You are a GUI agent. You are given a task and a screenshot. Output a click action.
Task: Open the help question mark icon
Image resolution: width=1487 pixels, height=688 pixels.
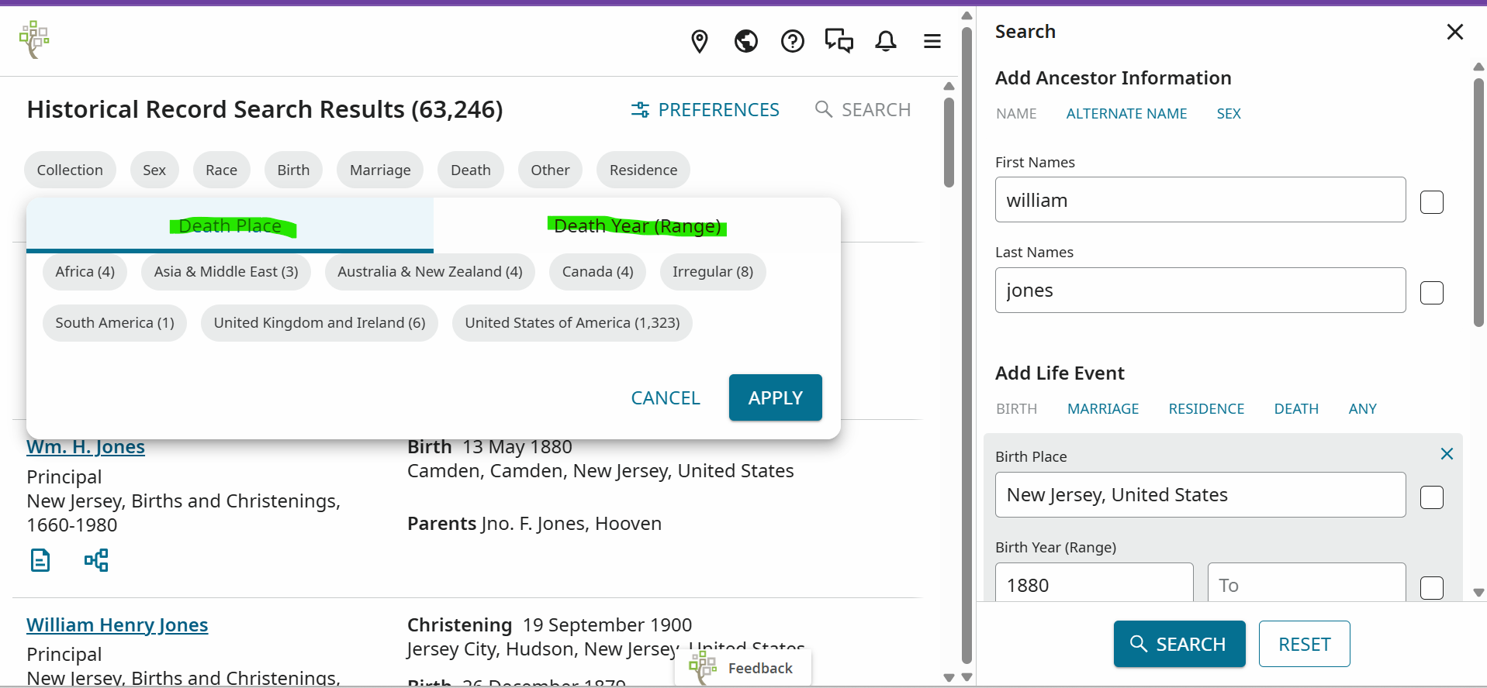point(792,41)
